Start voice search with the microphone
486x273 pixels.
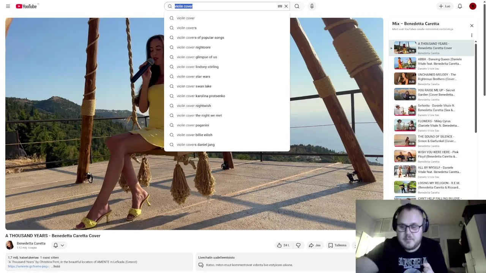coord(312,6)
